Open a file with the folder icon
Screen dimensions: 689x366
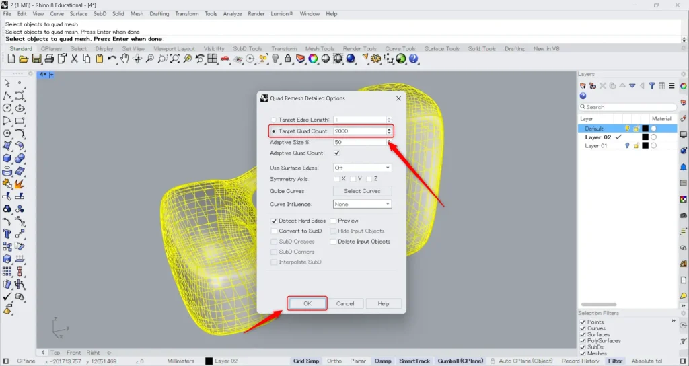[x=24, y=59]
